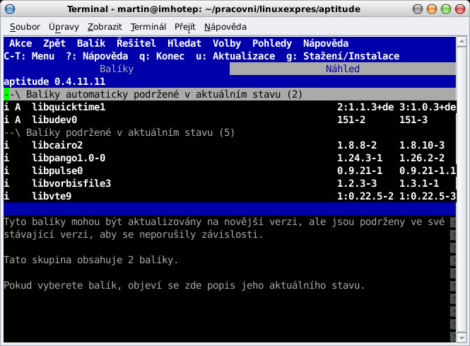Click '?: Nápověda' shortcut hint

point(97,56)
